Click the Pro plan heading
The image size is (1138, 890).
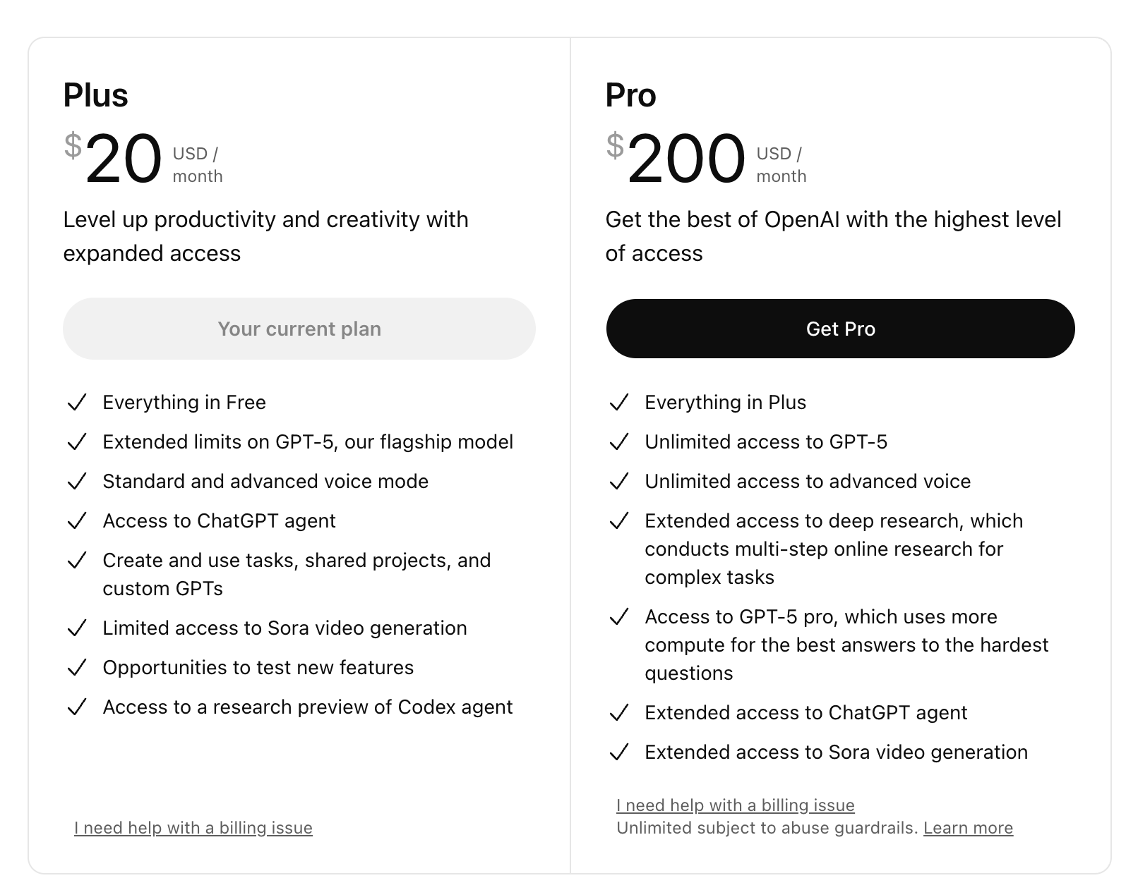(630, 95)
